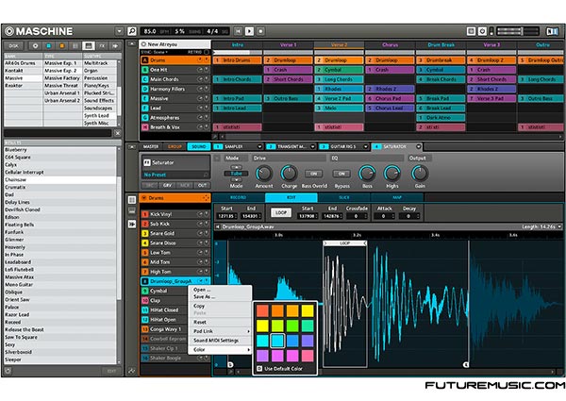Image resolution: width=566 pixels, height=401 pixels.
Task: Adjust the Saturator Gain knob
Action: 420,174
